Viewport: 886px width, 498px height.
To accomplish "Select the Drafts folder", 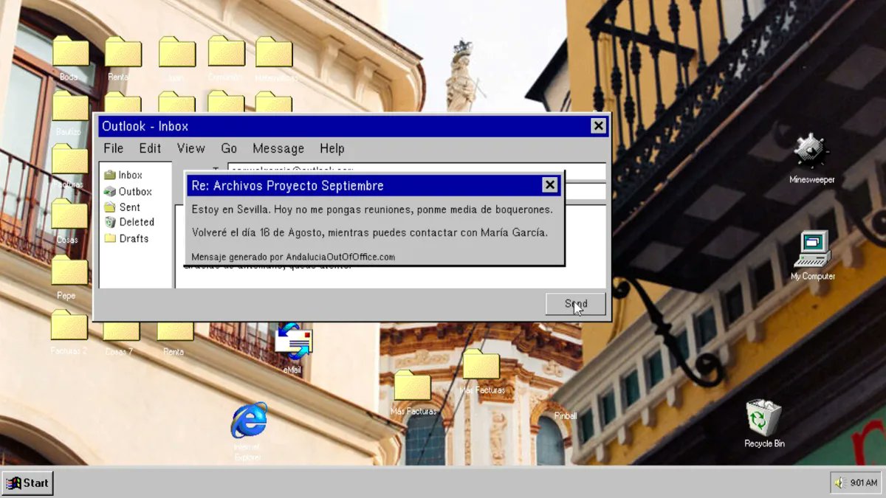I will (x=126, y=238).
